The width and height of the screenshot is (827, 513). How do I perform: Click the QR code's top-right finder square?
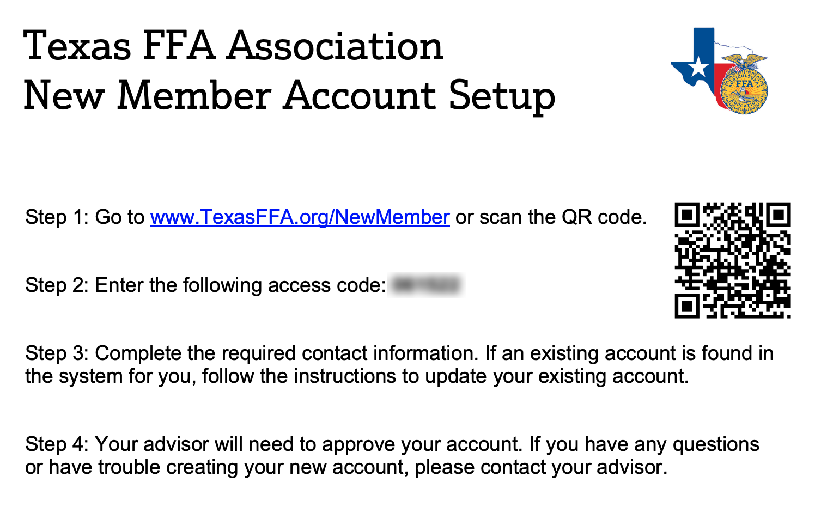779,215
